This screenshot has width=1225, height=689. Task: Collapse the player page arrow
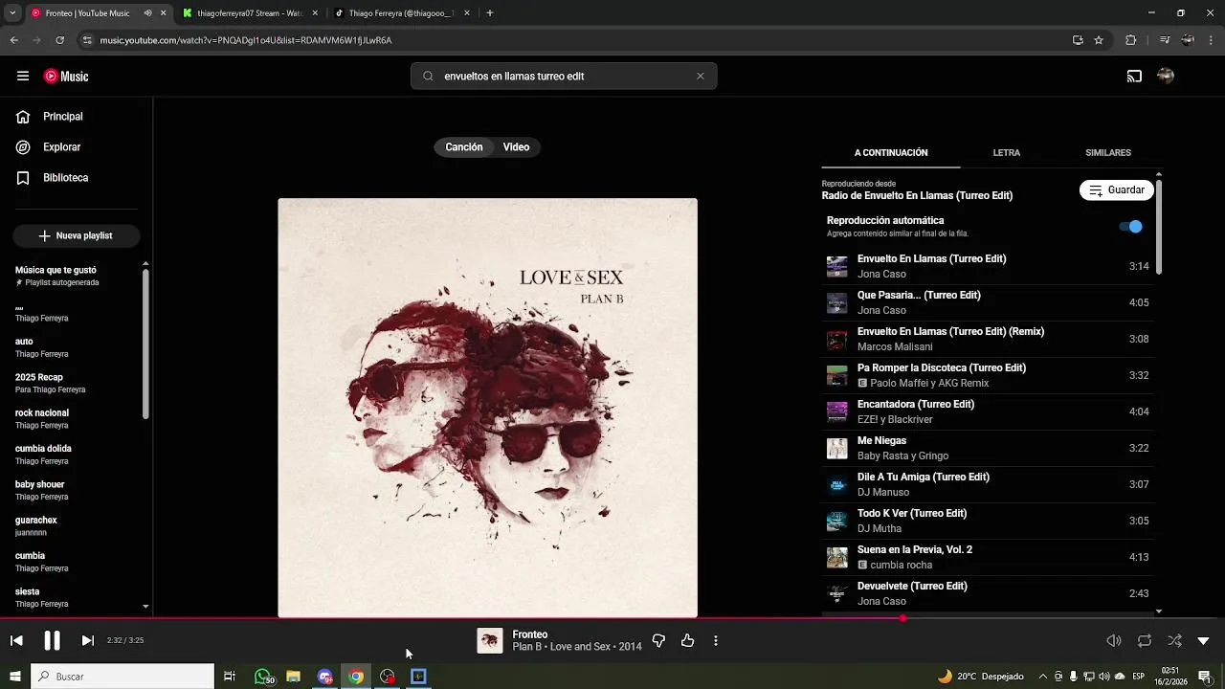[1203, 641]
